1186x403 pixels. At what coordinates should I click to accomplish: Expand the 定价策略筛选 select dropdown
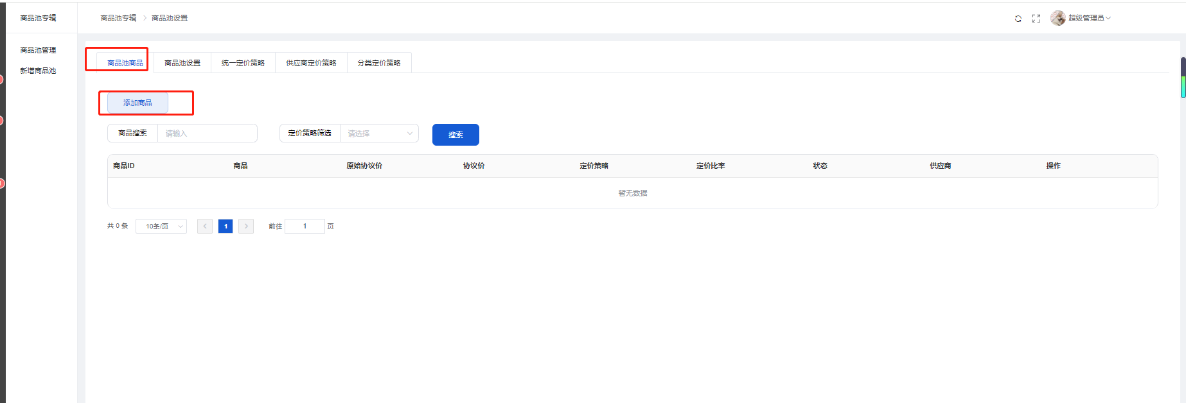click(379, 133)
